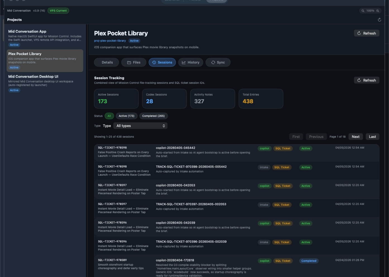Click the clock icon on the Sessions tab
The image size is (389, 277).
click(154, 62)
